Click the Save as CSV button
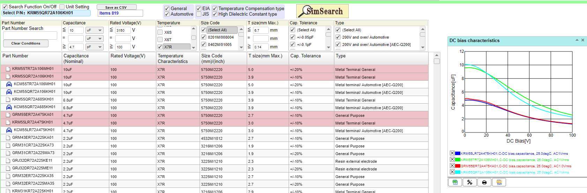 coord(116,7)
